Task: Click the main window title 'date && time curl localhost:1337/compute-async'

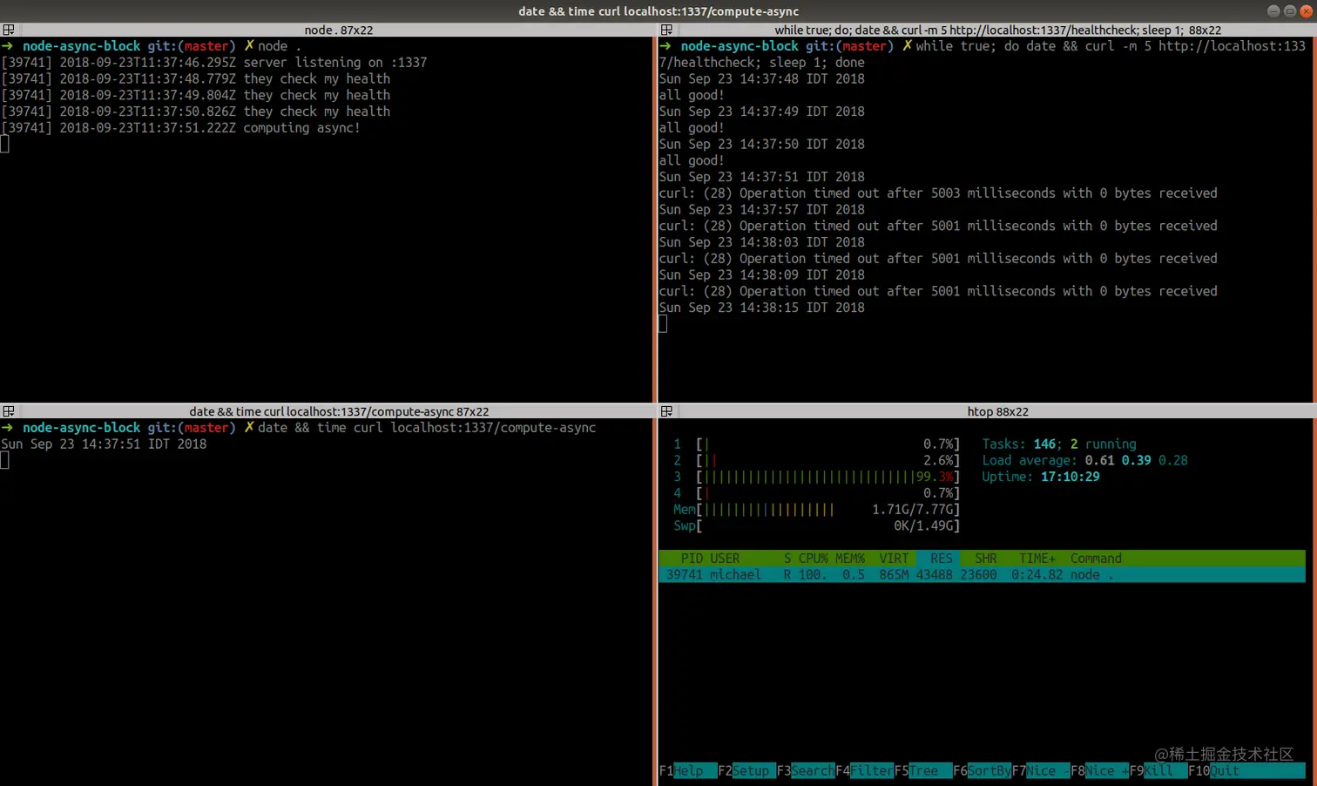Action: [x=658, y=11]
